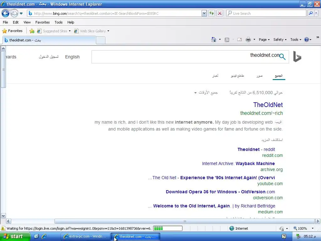Open Internet Archive: Wayback Machine link
321x241 pixels.
click(x=238, y=163)
